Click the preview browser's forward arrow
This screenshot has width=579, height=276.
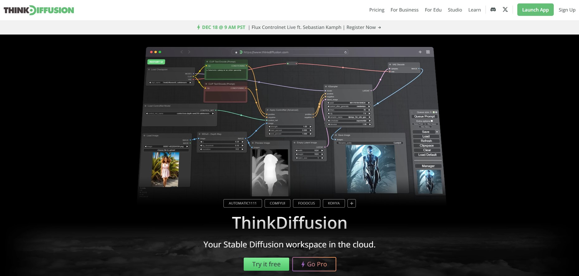pyautogui.click(x=189, y=52)
